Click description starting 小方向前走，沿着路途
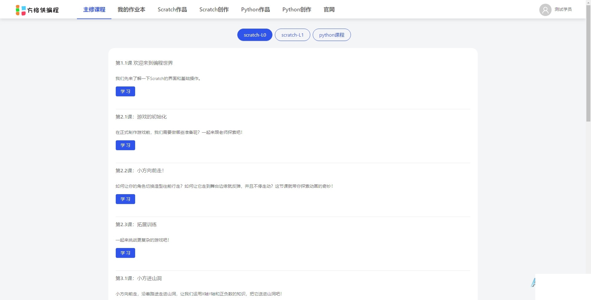The height and width of the screenshot is (300, 591). (x=199, y=294)
